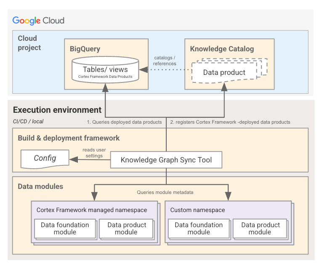Click the Knowledge Catalog heading
This screenshot has width=322, height=268.
[222, 49]
